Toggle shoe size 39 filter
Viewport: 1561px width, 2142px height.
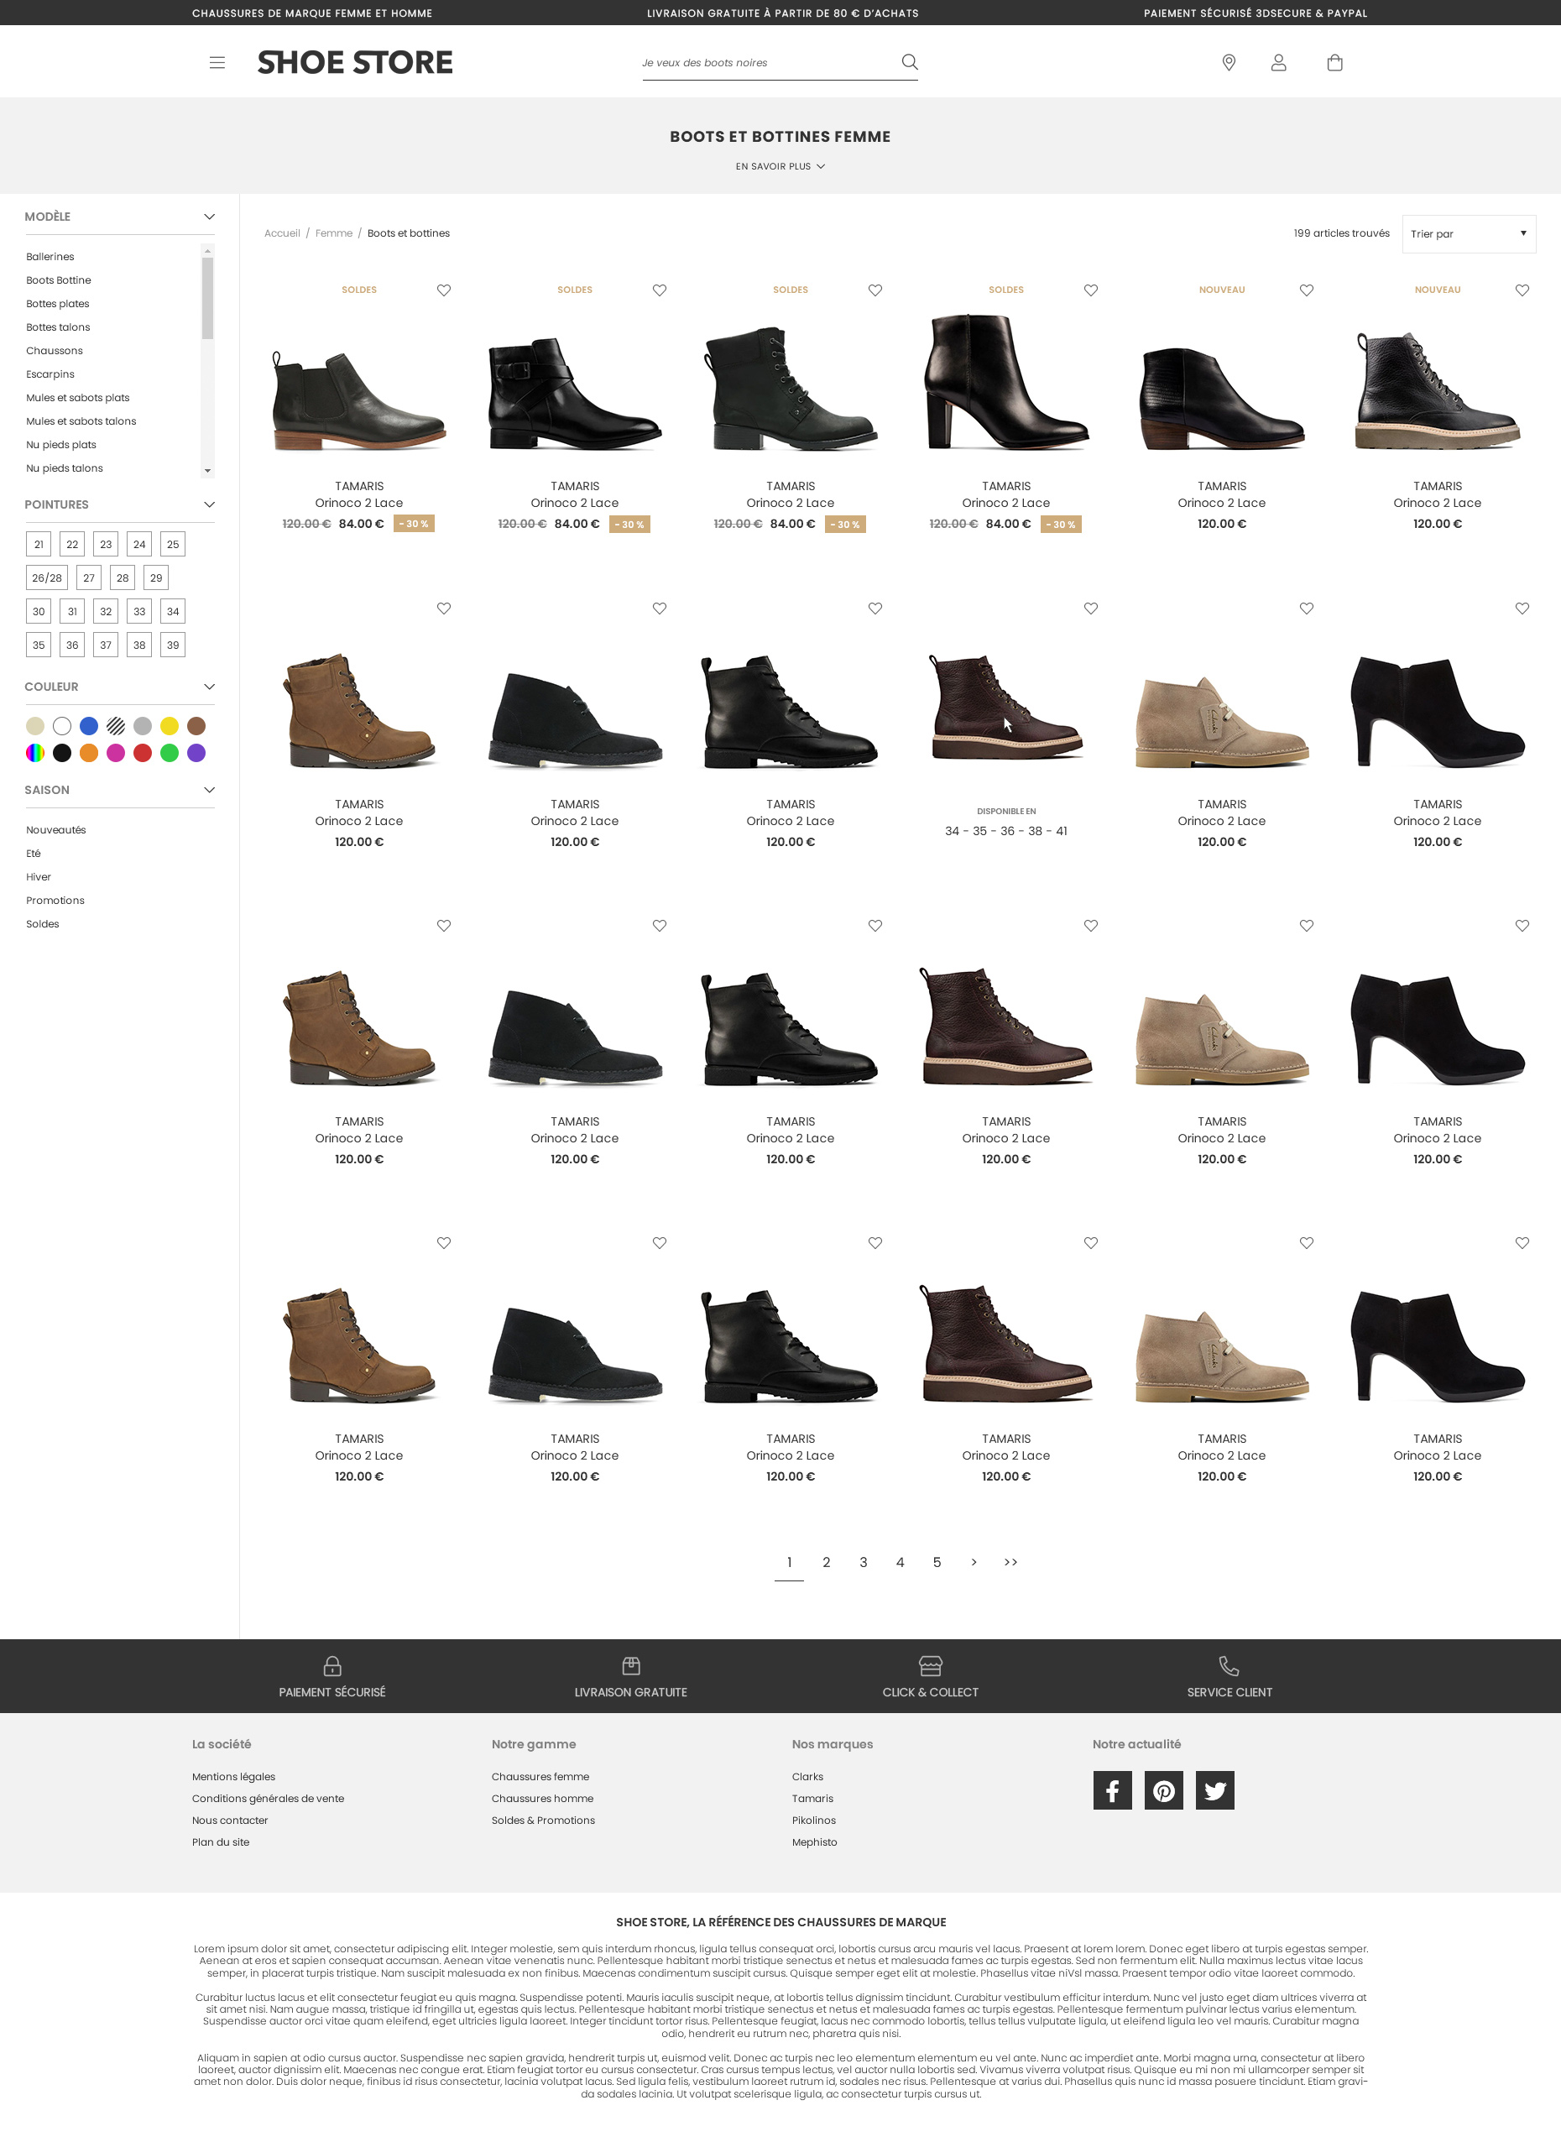[173, 645]
